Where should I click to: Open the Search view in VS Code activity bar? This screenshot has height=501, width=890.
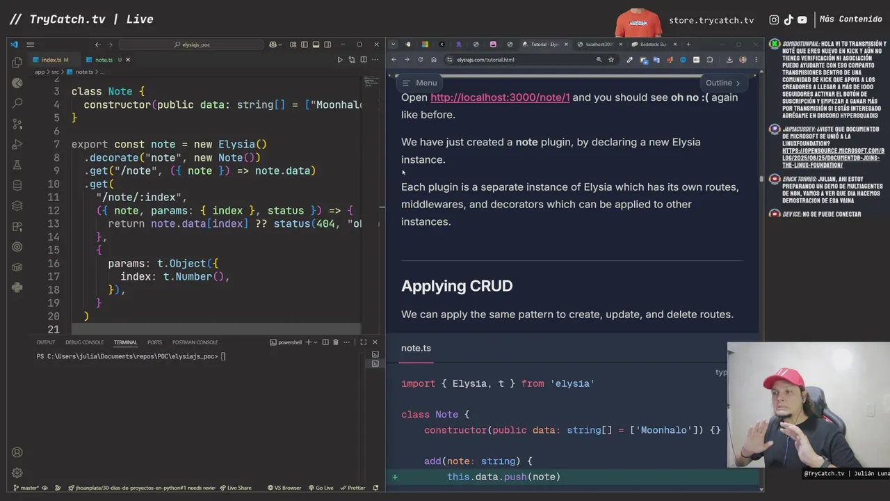click(17, 103)
